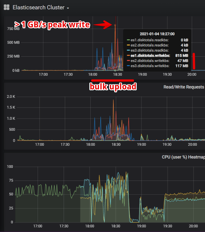Click the 0 kB axis label
Viewport: 205px width, 232px height.
(16, 70)
